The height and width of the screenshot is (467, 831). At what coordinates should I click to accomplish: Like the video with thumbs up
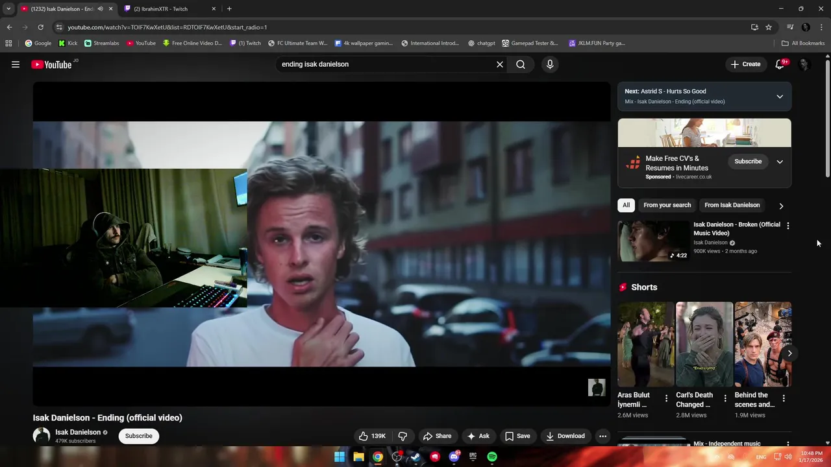point(372,436)
